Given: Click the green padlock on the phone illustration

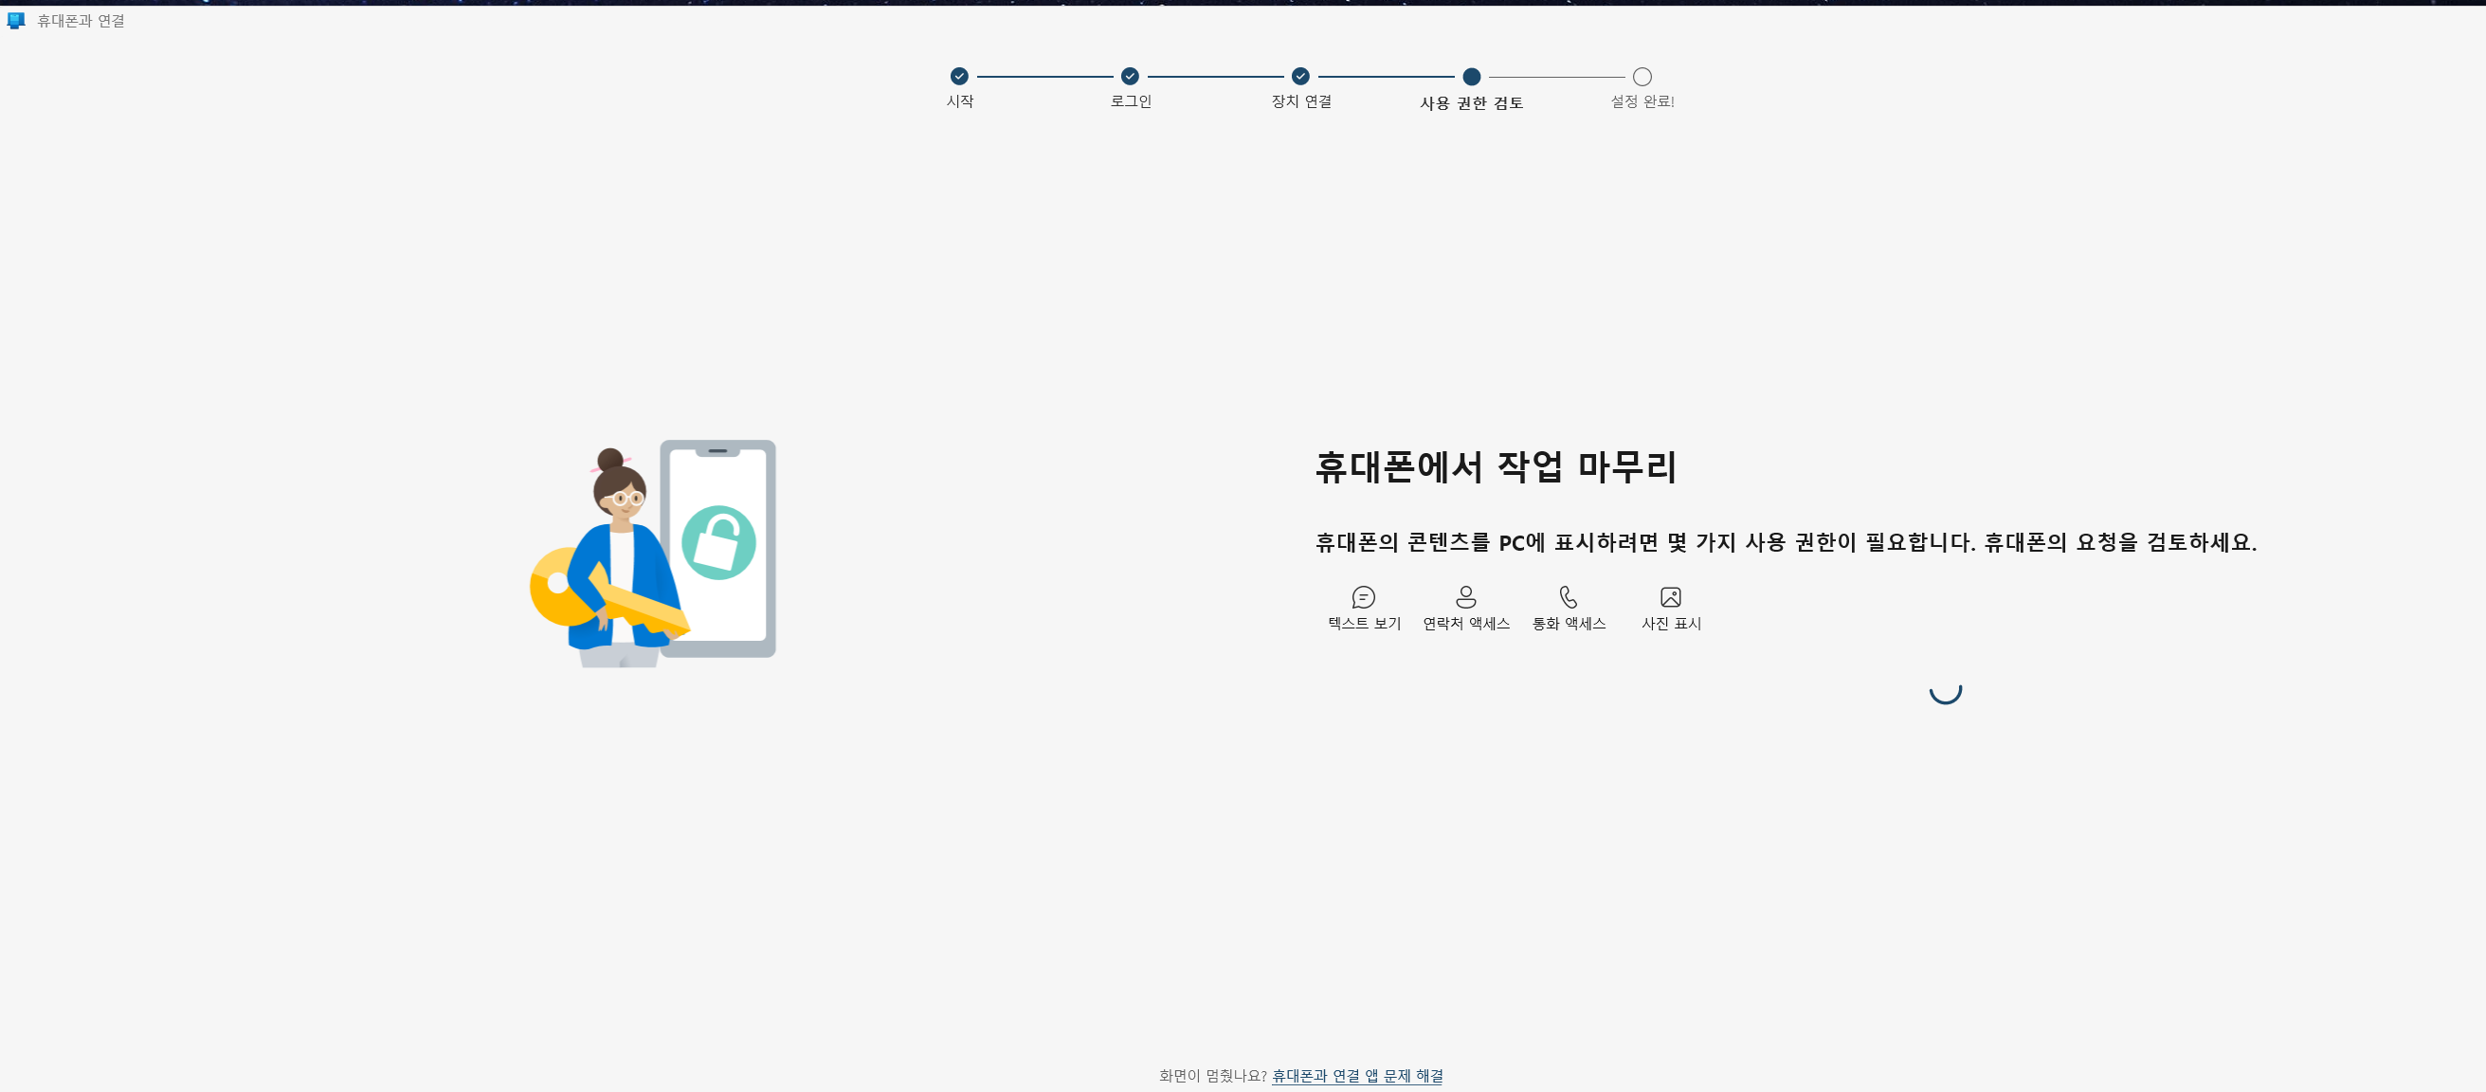Looking at the screenshot, I should coord(718,542).
